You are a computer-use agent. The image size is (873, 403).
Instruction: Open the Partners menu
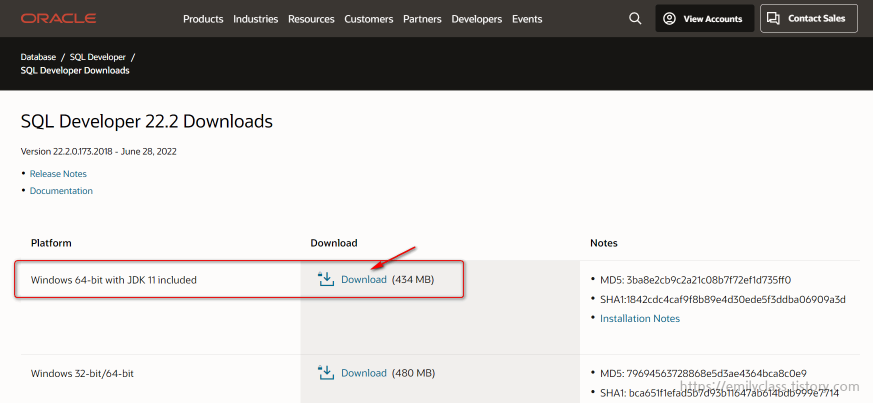(x=422, y=19)
